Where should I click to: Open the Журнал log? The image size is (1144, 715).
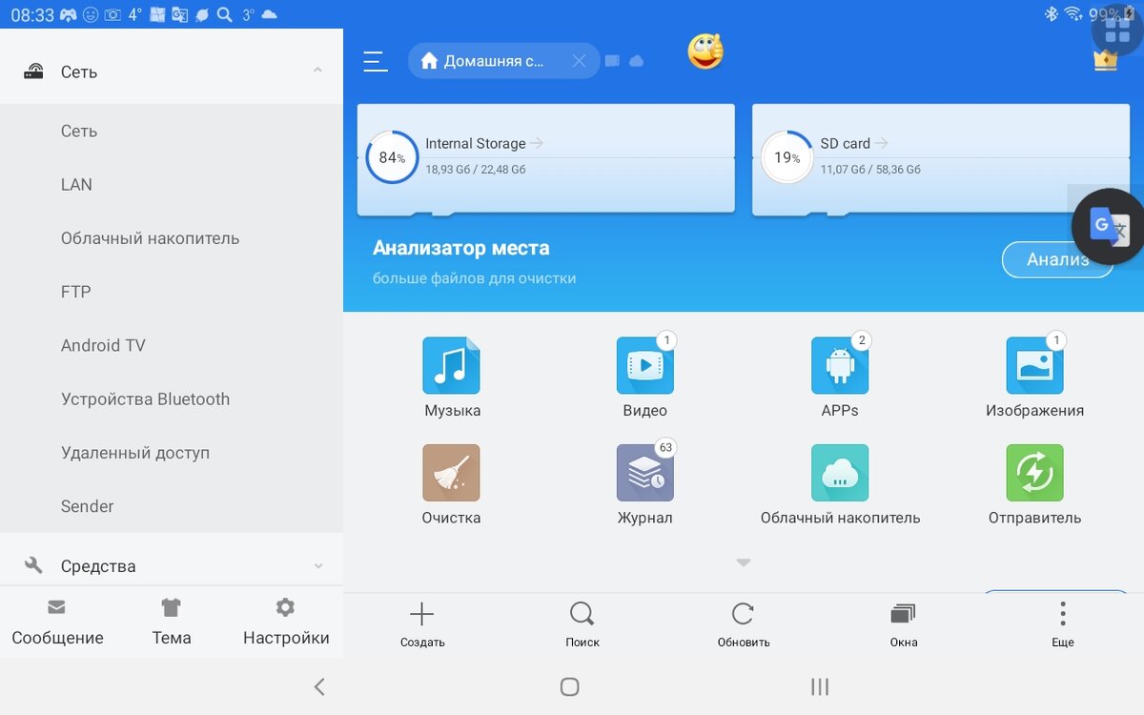tap(645, 484)
